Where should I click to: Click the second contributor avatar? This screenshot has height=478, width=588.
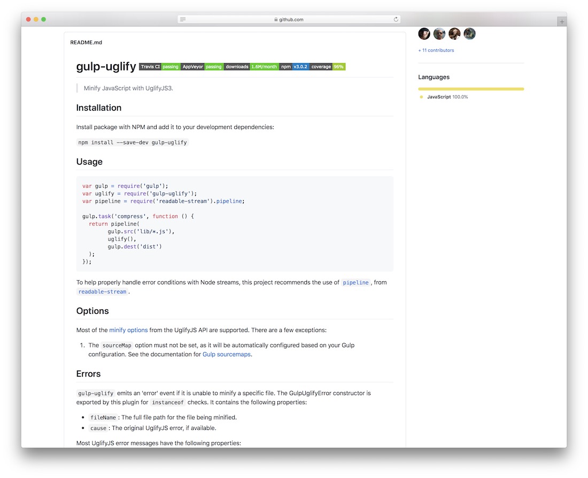point(439,34)
